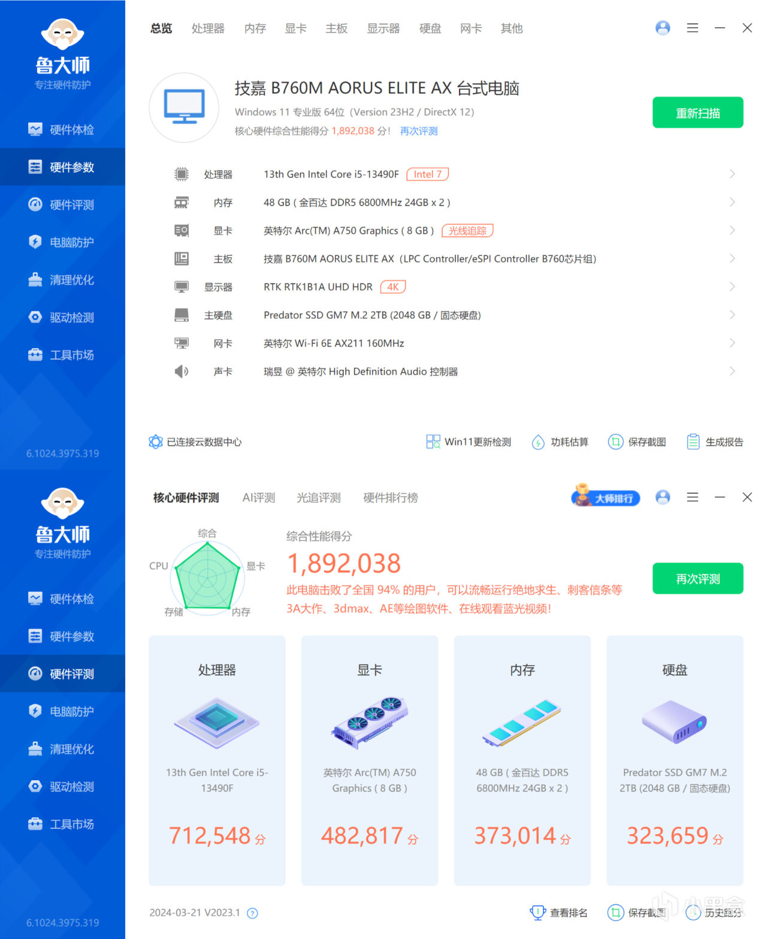Expand the 主硬盘 row chevron

tap(732, 315)
